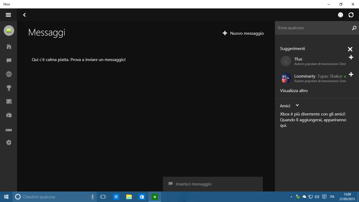Click the OneDrive cloud tray icon
This screenshot has height=202, width=359.
pyautogui.click(x=304, y=197)
